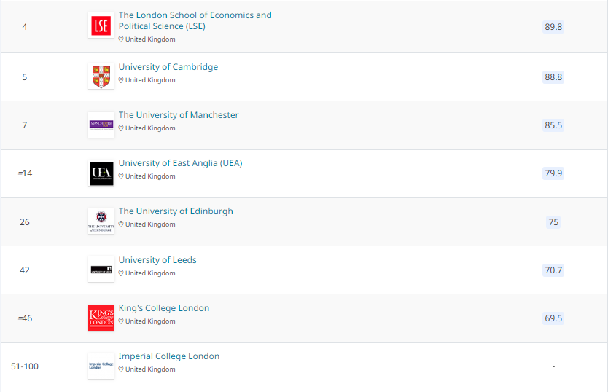The image size is (608, 392).
Task: Open The University of Edinburgh link
Action: (x=176, y=211)
